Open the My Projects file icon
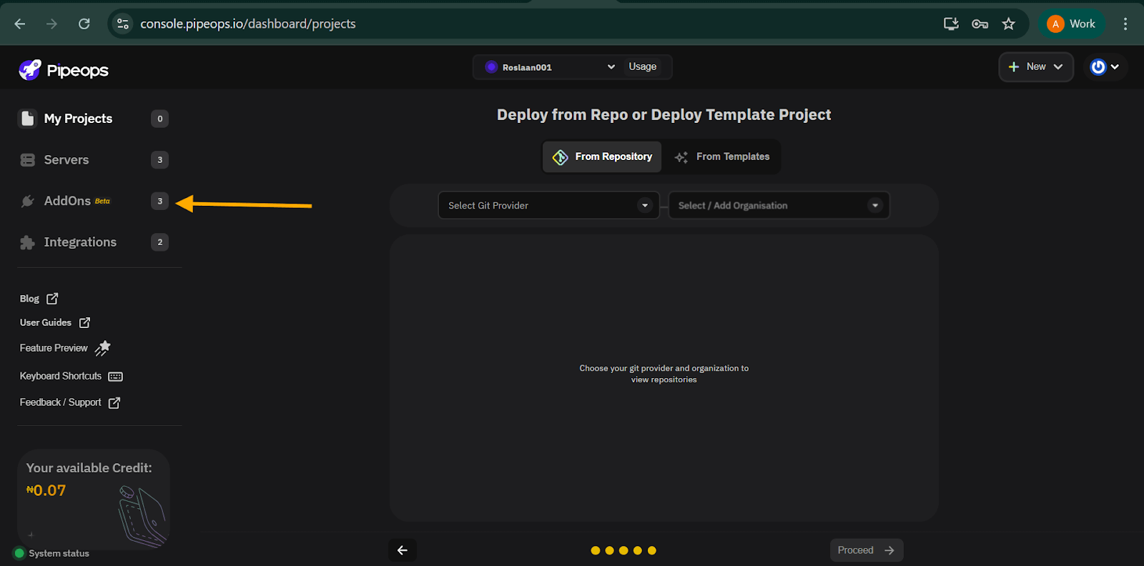This screenshot has width=1144, height=566. pos(27,118)
